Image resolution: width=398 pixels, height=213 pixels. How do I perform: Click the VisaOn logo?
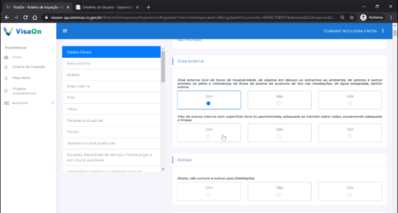click(22, 31)
